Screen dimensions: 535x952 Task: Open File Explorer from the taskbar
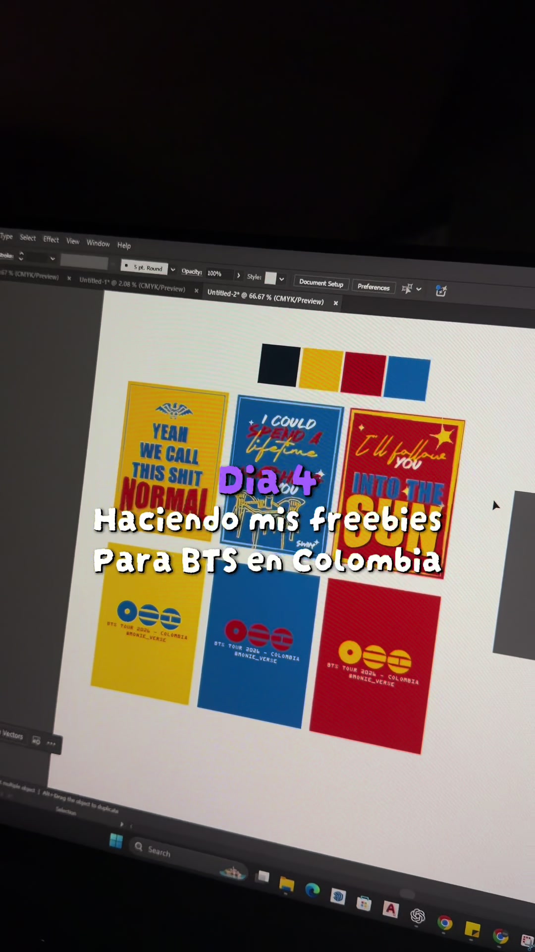coord(287,884)
